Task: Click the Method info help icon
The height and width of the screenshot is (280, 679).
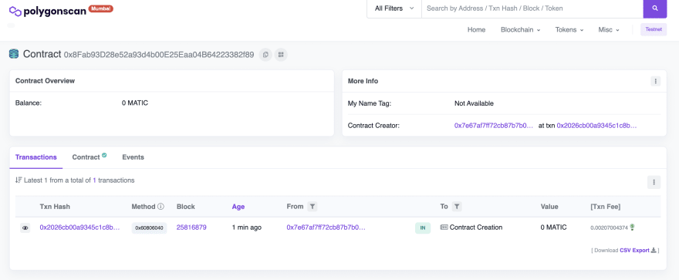Action: tap(160, 207)
